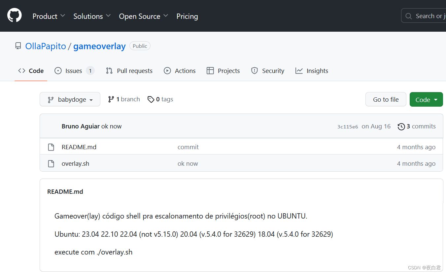446x273 pixels.
Task: Switch to the Code tab
Action: [x=31, y=71]
